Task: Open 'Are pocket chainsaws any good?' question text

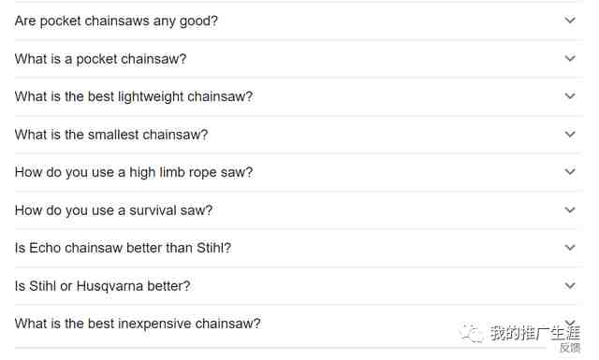Action: [x=116, y=21]
